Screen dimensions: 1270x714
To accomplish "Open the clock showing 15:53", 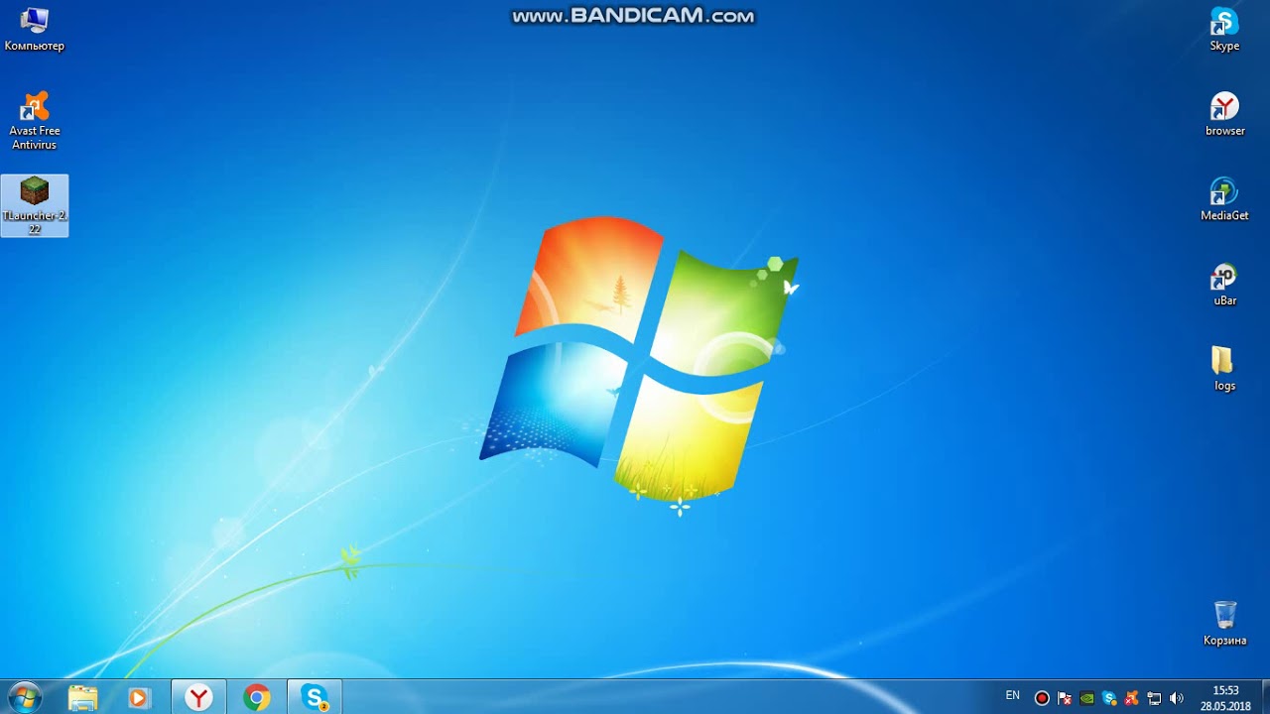I will [1225, 698].
